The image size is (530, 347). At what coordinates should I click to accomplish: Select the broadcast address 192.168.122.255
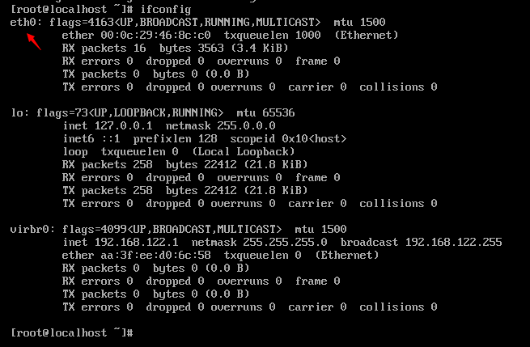pyautogui.click(x=450, y=242)
